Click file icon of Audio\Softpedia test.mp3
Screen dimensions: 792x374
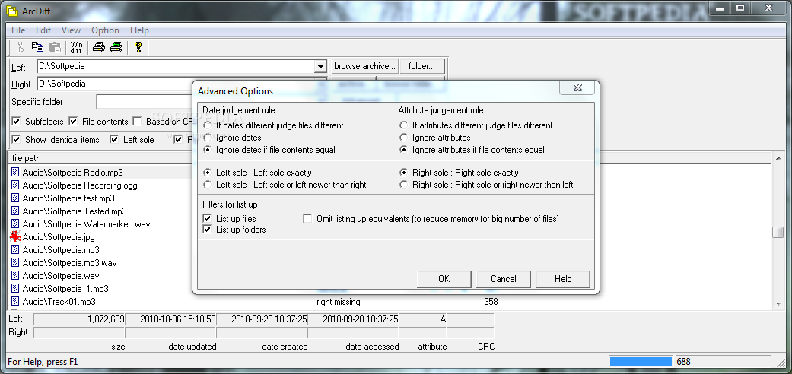pyautogui.click(x=15, y=198)
